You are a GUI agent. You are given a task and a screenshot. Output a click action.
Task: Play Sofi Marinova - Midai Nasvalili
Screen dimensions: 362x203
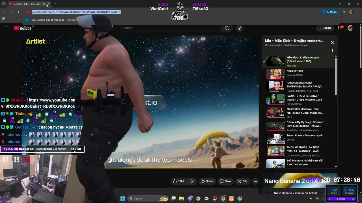click(298, 164)
